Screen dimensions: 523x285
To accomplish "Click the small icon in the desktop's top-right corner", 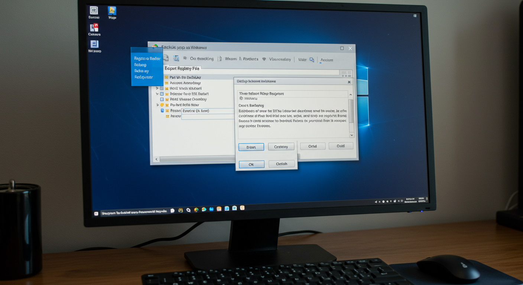I will [415, 16].
